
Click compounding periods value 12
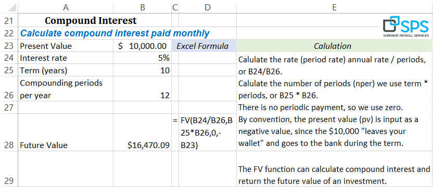click(x=142, y=89)
